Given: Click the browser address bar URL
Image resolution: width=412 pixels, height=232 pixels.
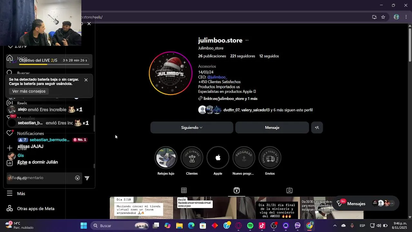Looking at the screenshot, I should point(92,17).
